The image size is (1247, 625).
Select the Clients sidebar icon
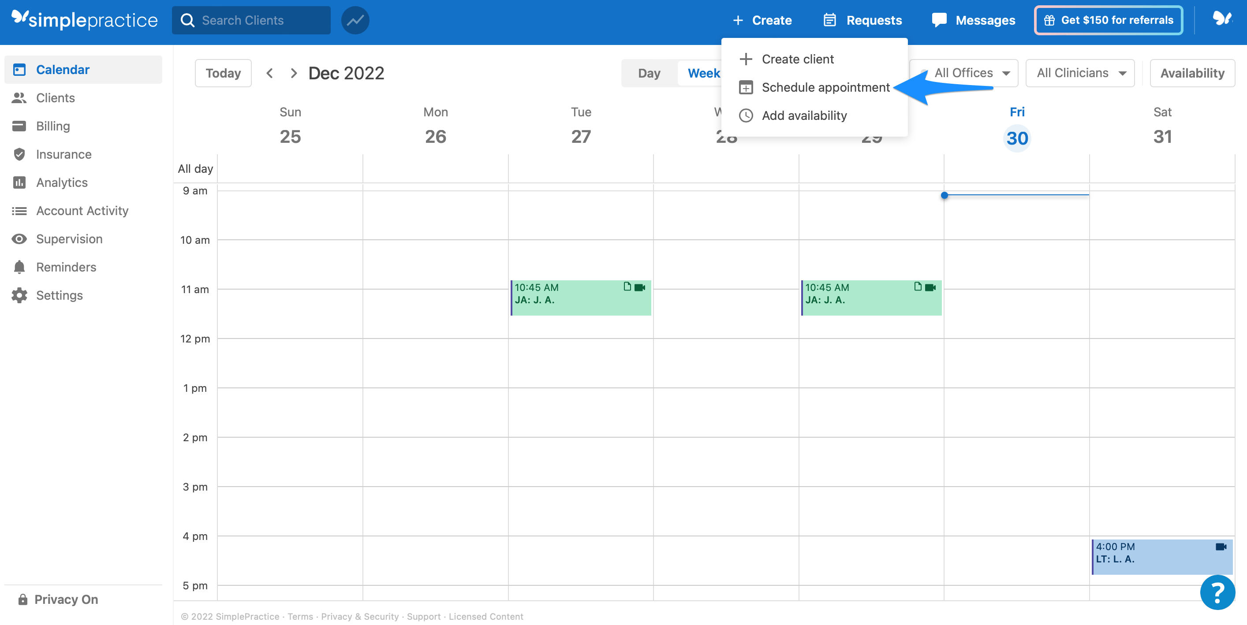click(x=19, y=98)
